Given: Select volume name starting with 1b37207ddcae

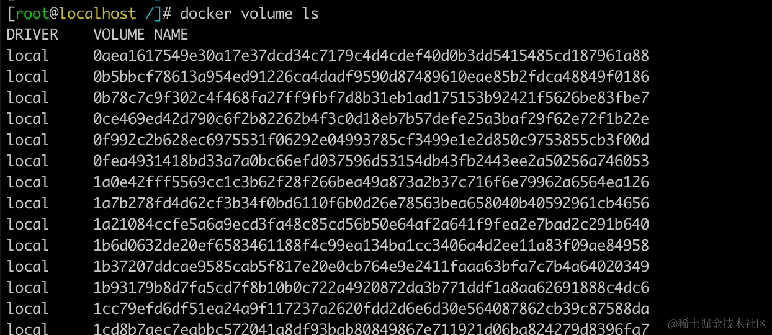Looking at the screenshot, I should pyautogui.click(x=371, y=267).
